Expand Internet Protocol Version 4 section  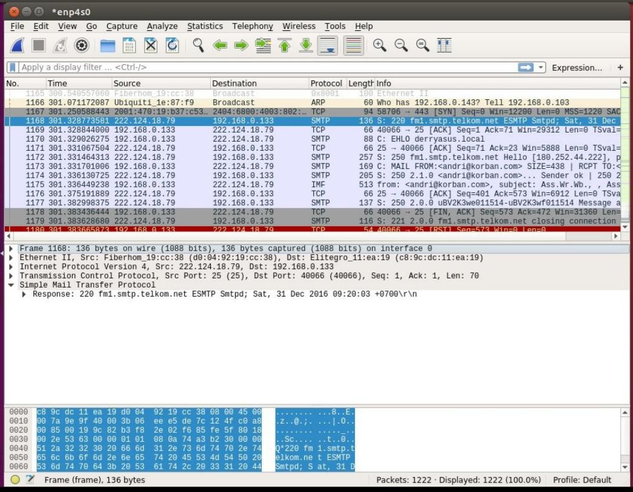11,267
